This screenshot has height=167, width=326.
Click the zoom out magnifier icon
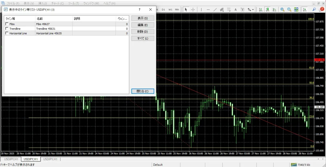(x=289, y=10)
